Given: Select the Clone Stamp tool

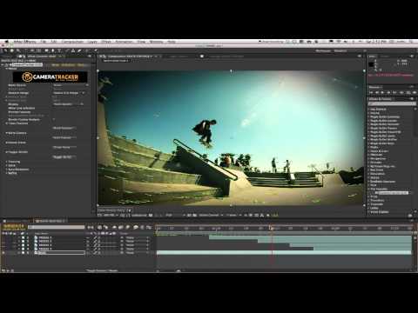Looking at the screenshot, I should tap(73, 50).
